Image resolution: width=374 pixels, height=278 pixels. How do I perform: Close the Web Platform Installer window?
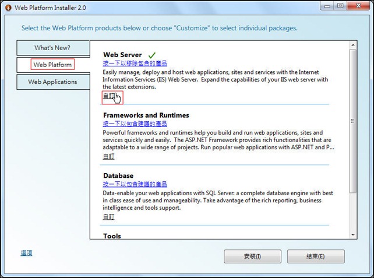(x=358, y=6)
